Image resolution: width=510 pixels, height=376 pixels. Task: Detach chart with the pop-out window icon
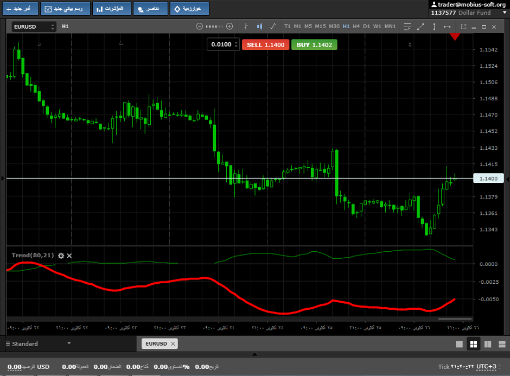(x=463, y=26)
